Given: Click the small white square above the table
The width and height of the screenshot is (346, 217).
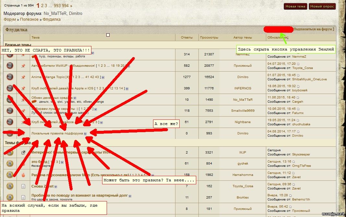Looking at the screenshot, I should pos(108,35).
